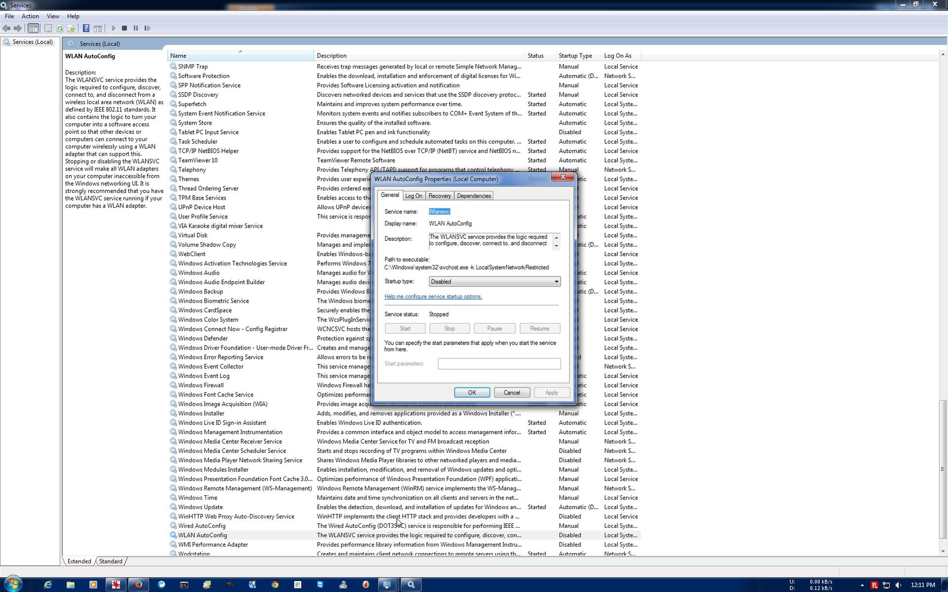Viewport: 948px width, 592px height.
Task: Select the General tab in properties dialog
Action: tap(390, 195)
